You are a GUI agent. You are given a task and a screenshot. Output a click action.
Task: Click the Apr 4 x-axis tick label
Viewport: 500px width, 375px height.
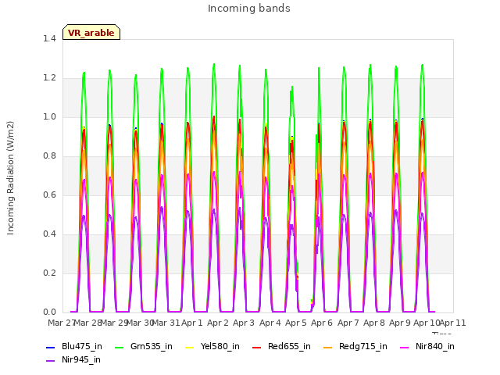(270, 323)
